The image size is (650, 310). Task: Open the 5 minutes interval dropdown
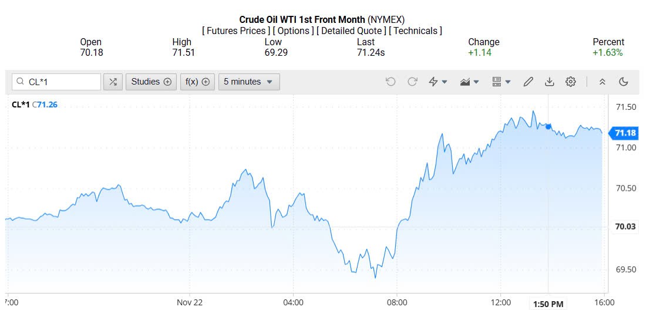click(248, 82)
